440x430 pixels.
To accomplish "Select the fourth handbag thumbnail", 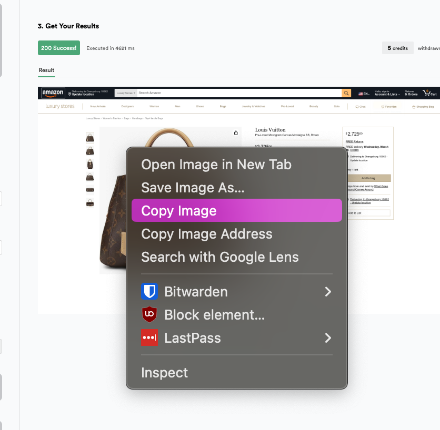I will (90, 177).
